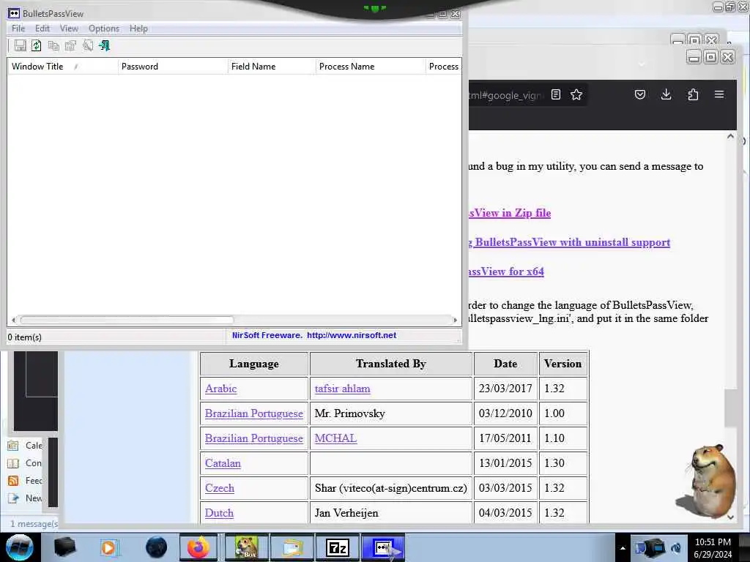The height and width of the screenshot is (562, 750).
Task: Open the MCHAL translator link
Action: [335, 438]
